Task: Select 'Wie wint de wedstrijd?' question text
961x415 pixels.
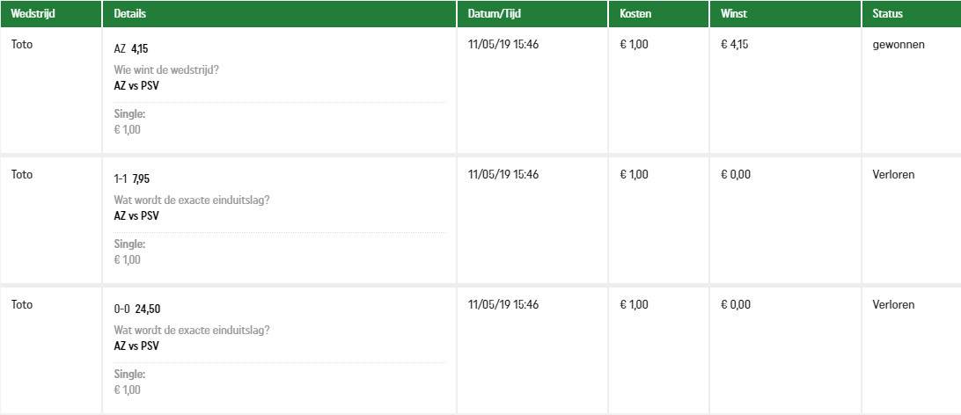Action: click(x=166, y=69)
